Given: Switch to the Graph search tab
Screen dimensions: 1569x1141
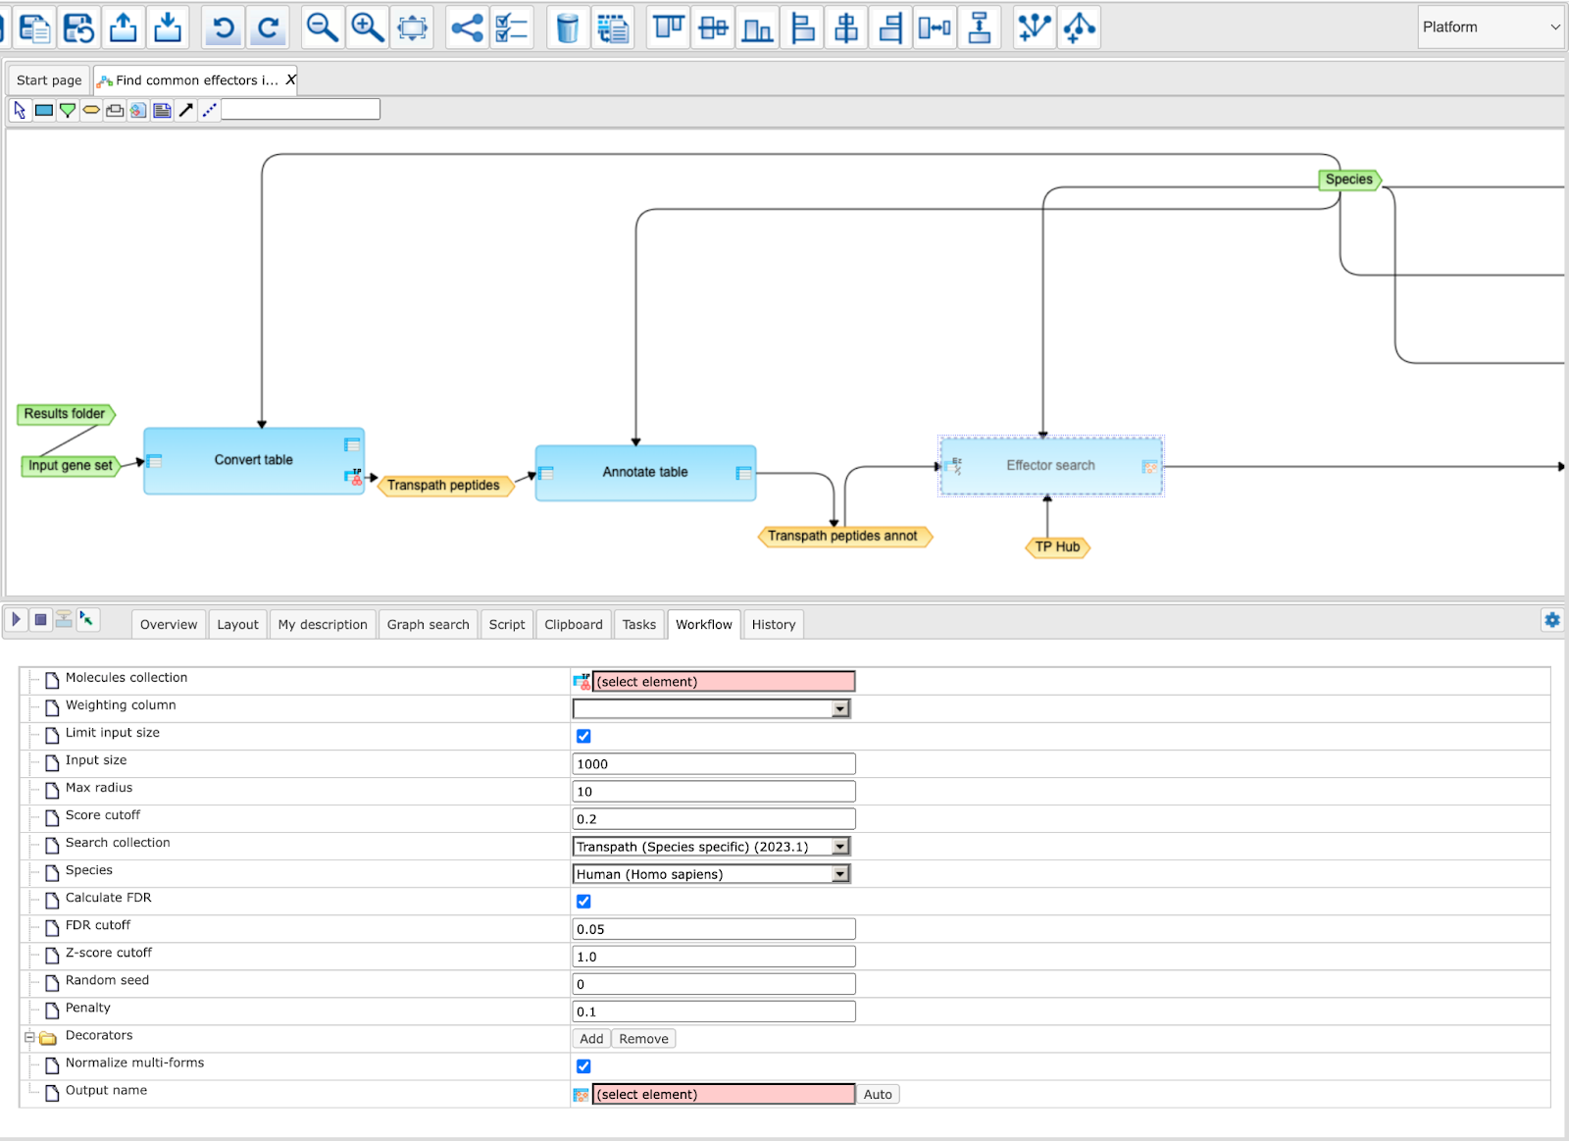Looking at the screenshot, I should pos(428,624).
